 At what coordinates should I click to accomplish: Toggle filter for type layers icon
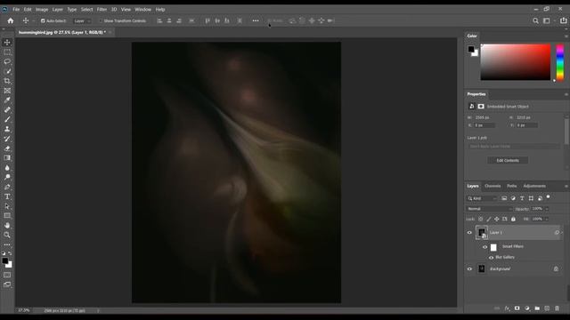pyautogui.click(x=522, y=198)
